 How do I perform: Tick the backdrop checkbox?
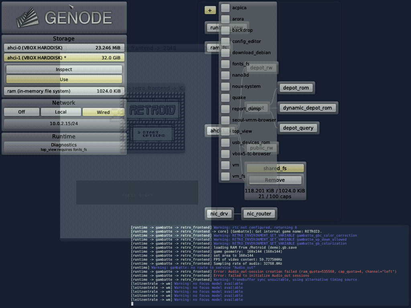point(225,30)
